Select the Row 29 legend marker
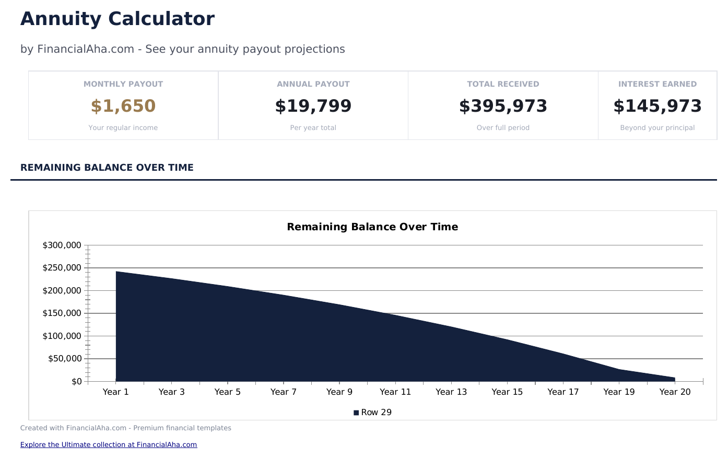 356,412
